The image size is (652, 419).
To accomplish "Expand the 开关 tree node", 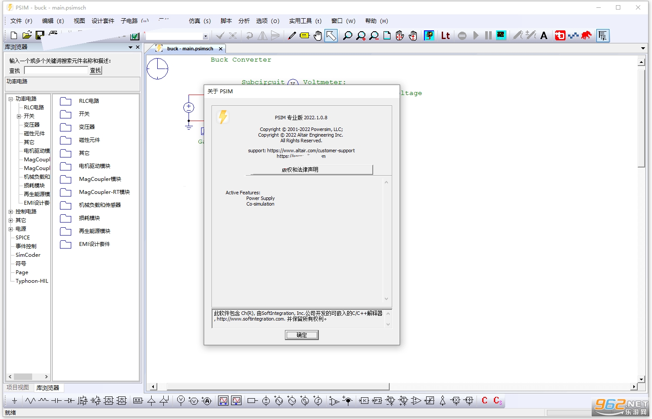I will 19,116.
